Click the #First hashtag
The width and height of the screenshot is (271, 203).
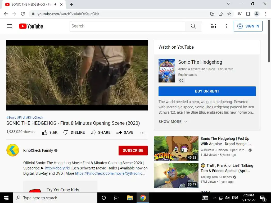tap(21, 118)
